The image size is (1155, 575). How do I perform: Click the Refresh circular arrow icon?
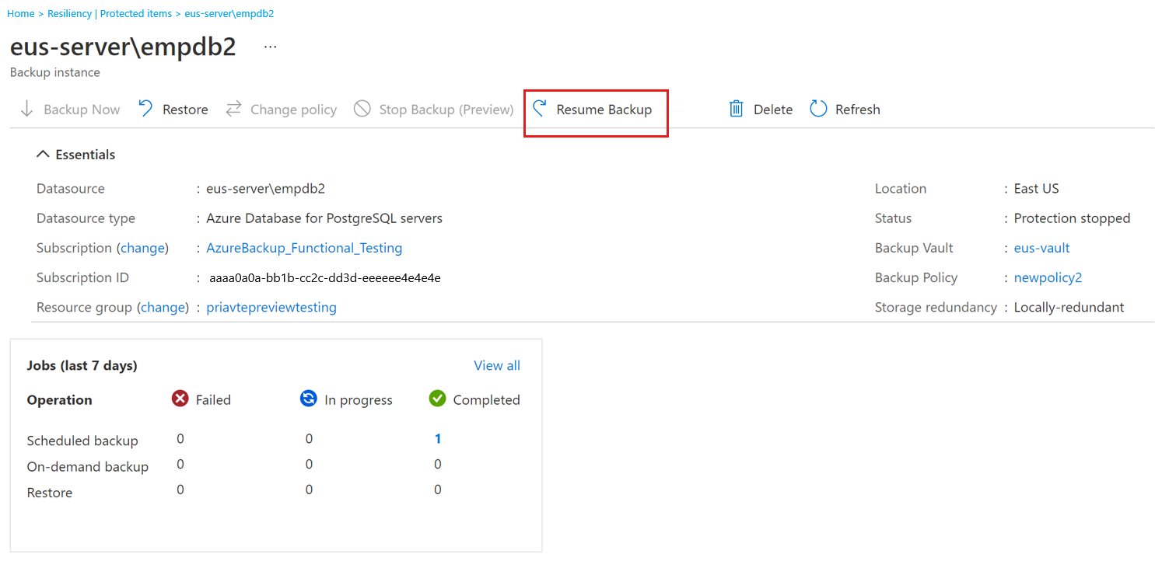point(818,109)
